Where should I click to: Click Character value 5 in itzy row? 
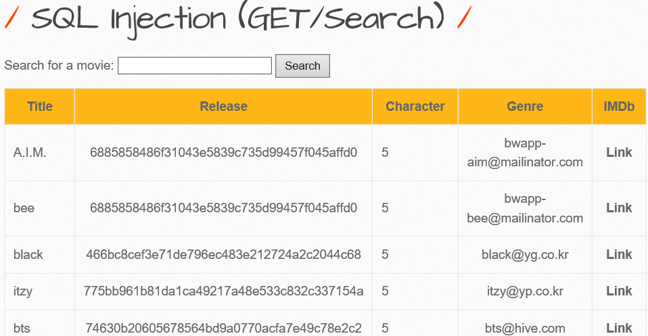[385, 291]
